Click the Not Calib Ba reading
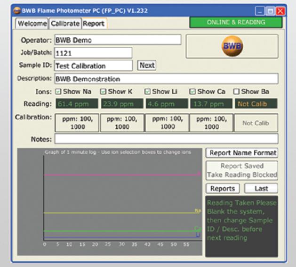This screenshot has height=267, width=296. [x=256, y=104]
